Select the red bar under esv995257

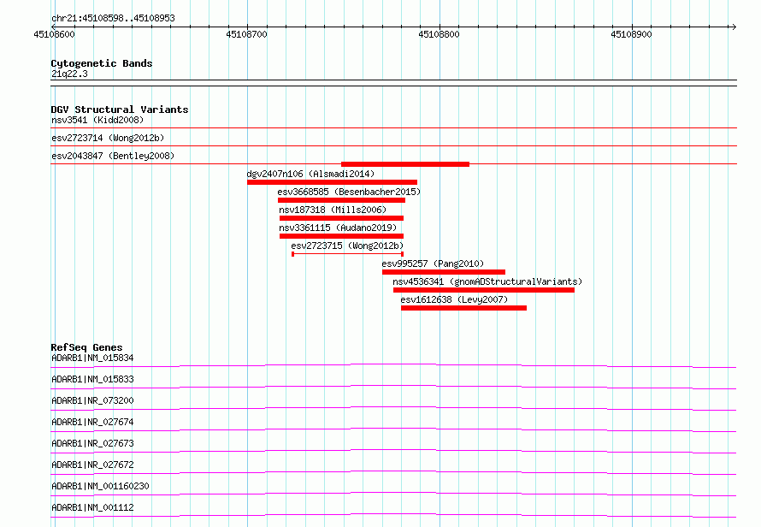pos(444,272)
